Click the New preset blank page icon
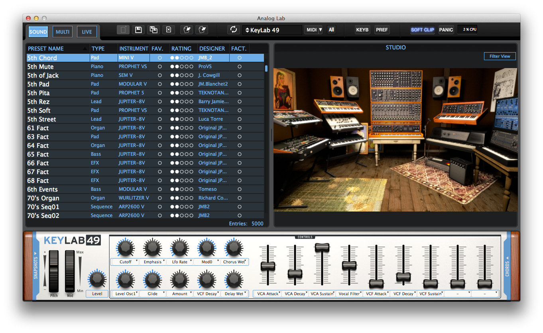Image resolution: width=543 pixels, height=333 pixels. (x=123, y=30)
